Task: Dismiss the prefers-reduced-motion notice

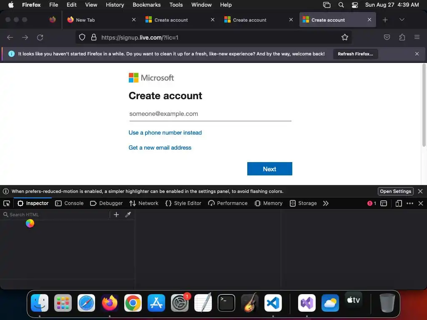Action: coord(420,191)
